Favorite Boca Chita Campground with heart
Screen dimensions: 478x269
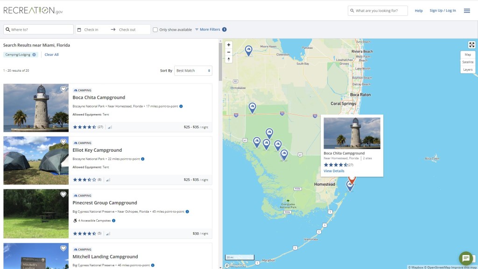tap(63, 89)
